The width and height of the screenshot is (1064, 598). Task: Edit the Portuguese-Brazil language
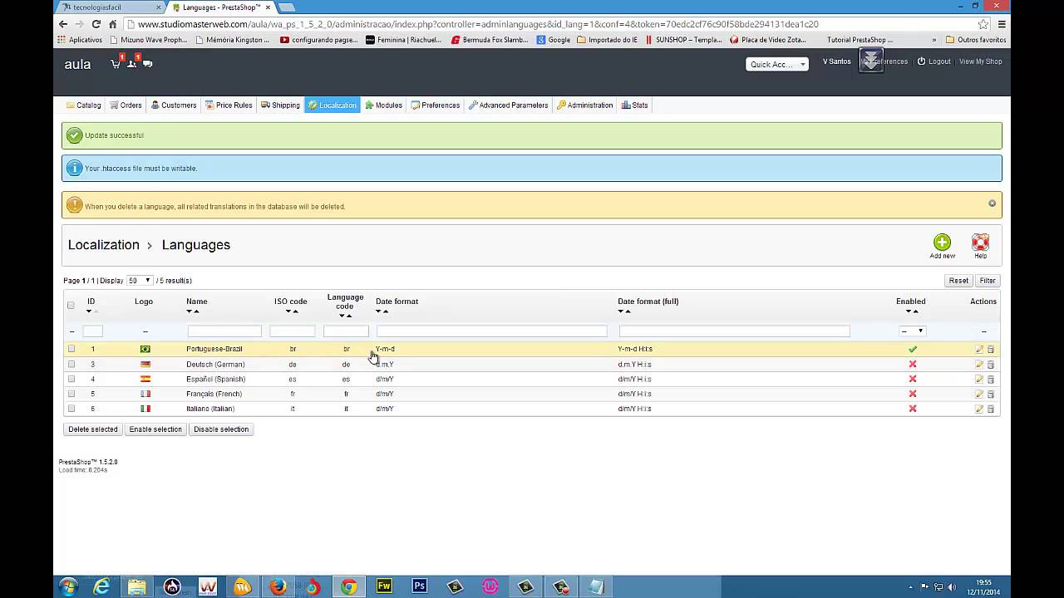click(979, 350)
